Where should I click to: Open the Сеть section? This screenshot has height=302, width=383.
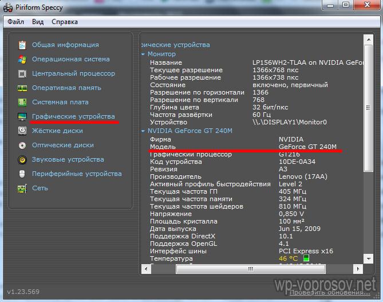40,188
